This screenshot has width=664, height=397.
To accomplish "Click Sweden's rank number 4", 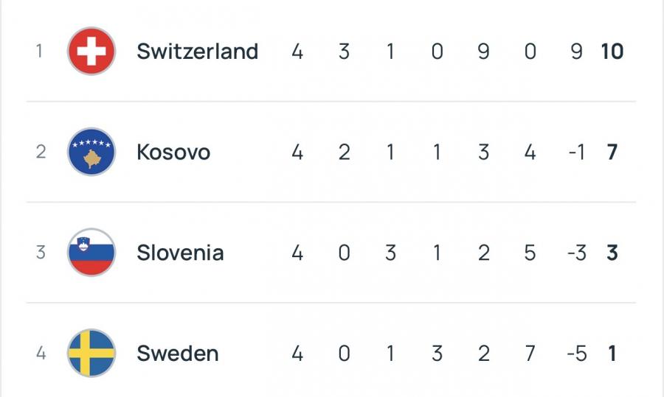I will 41,354.
